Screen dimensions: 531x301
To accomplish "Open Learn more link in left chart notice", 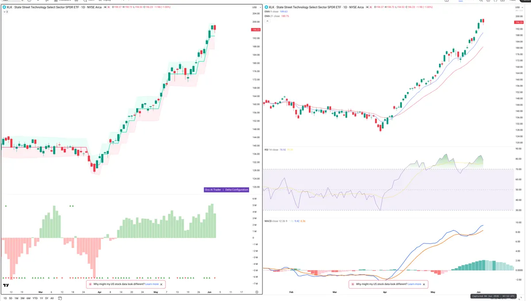I will [152, 284].
